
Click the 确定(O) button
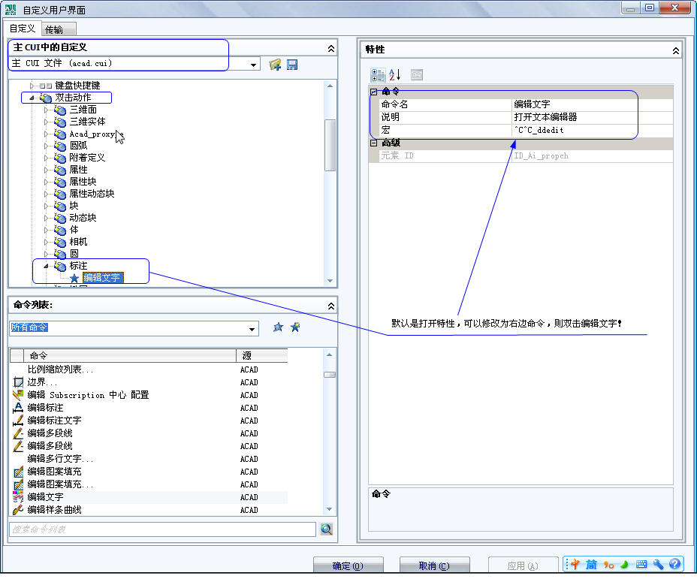click(x=348, y=565)
